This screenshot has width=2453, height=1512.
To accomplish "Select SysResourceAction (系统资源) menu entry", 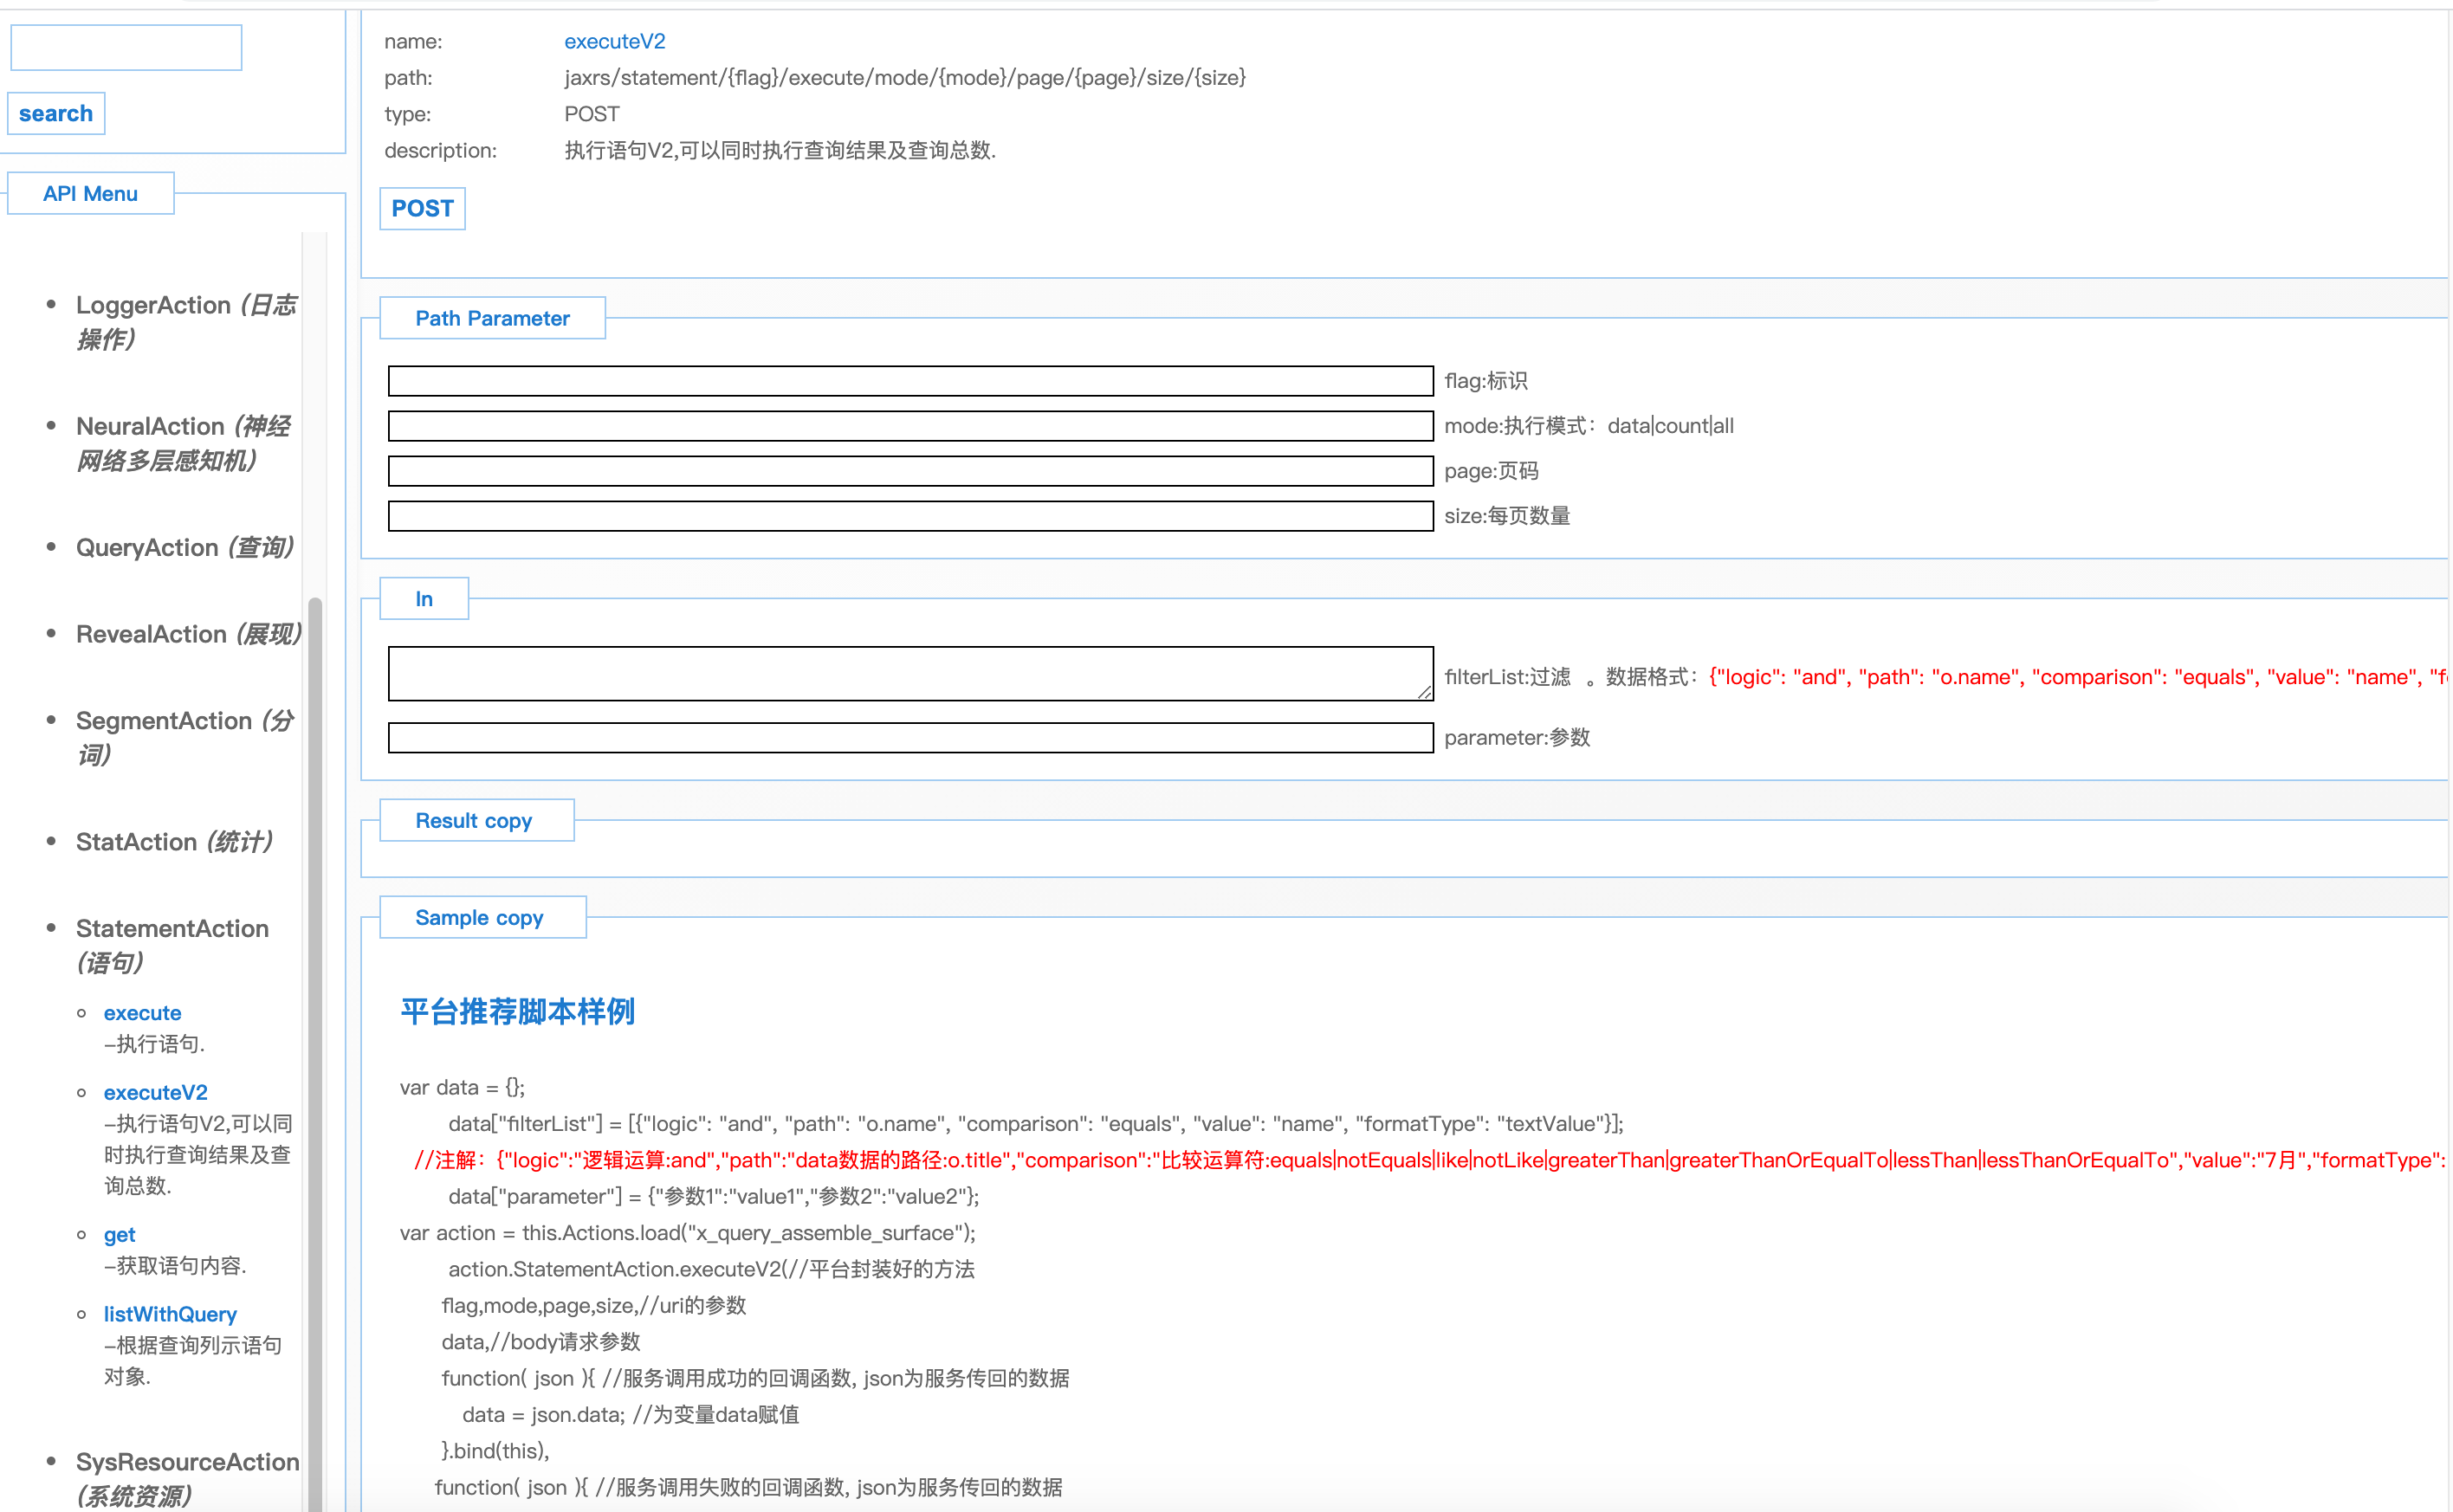I will pos(187,1478).
